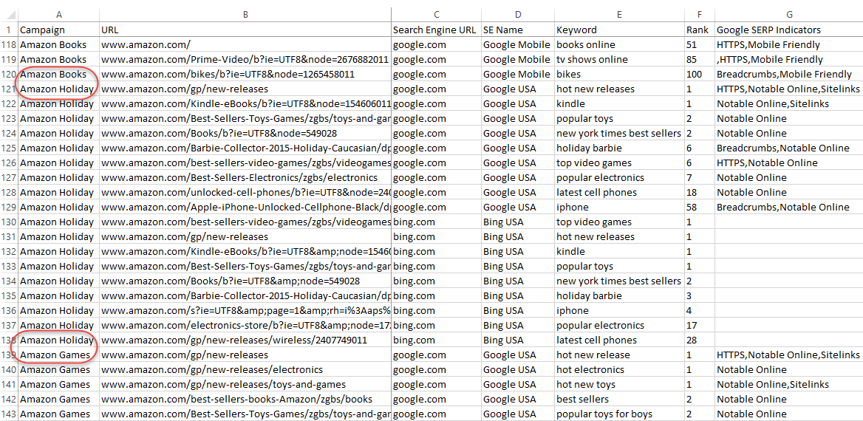The height and width of the screenshot is (421, 863).
Task: Select the "Breadcrumbs,Mobile Friendly" cell
Action: pyautogui.click(x=788, y=75)
